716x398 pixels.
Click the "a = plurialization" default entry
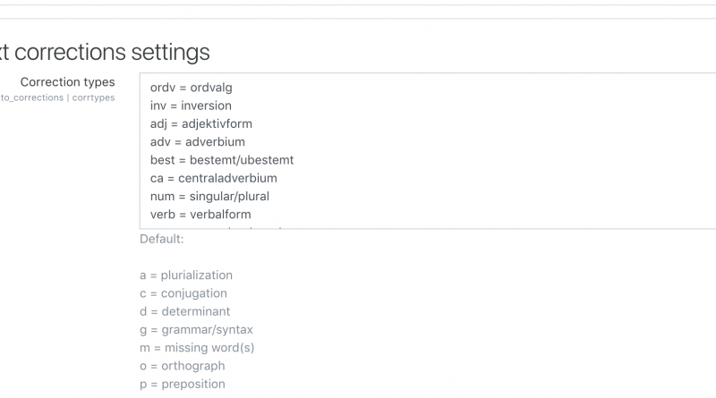pos(186,275)
